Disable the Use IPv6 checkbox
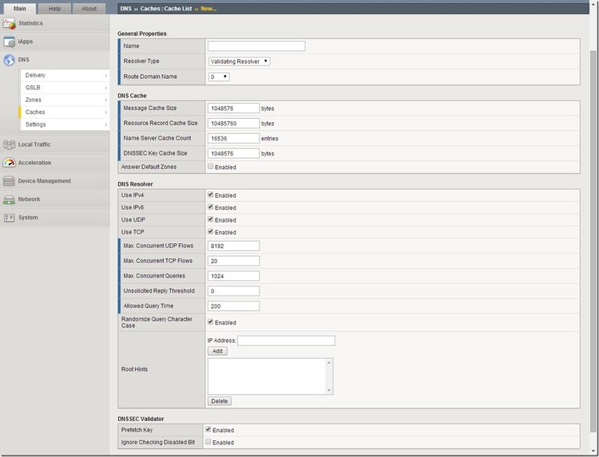Image resolution: width=599 pixels, height=457 pixels. (210, 207)
